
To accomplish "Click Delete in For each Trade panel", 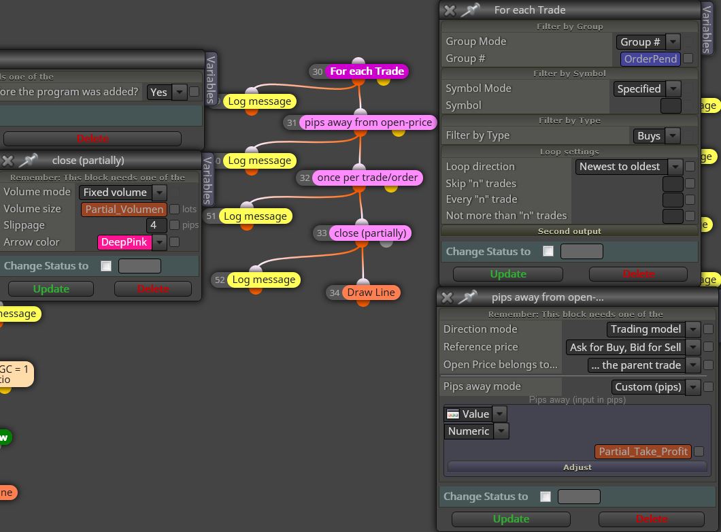I will click(x=638, y=274).
